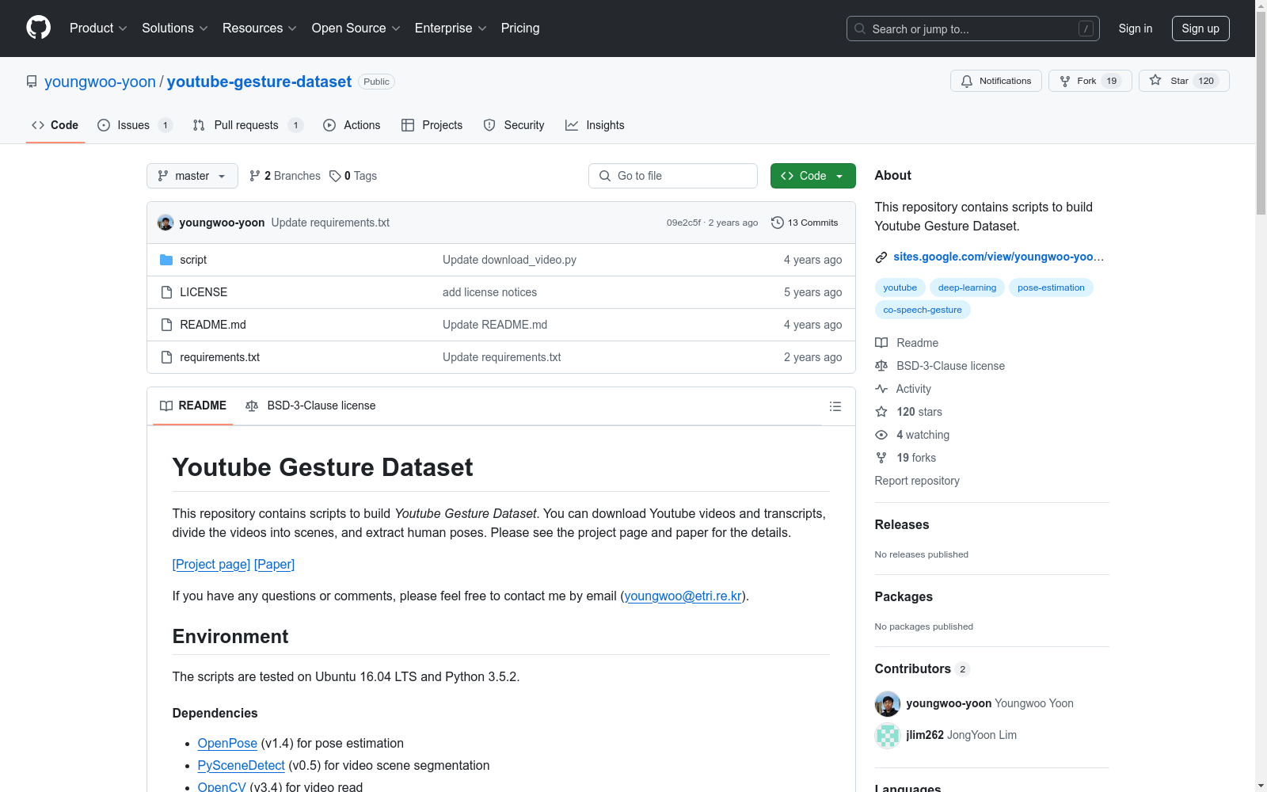Click the youngwoo-yoon avatar in commit bar
This screenshot has width=1267, height=792.
[166, 223]
